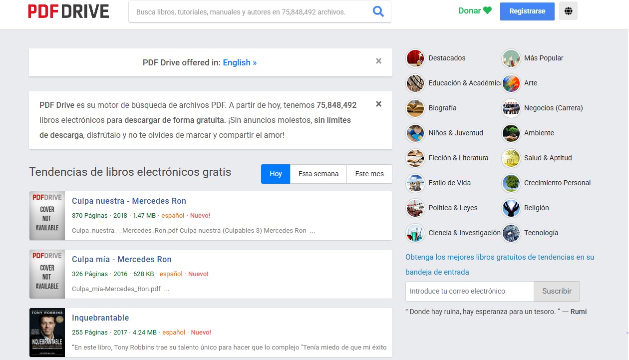Click the 'Obtenga los mejores libros gratuitos' link
The height and width of the screenshot is (360, 629).
point(500,265)
